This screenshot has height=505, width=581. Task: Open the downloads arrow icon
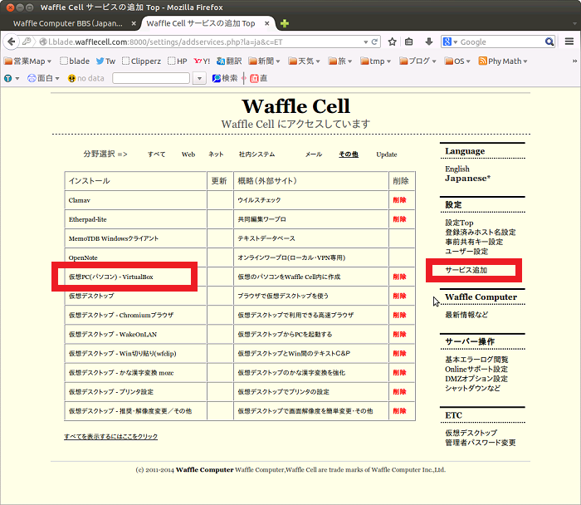(429, 42)
